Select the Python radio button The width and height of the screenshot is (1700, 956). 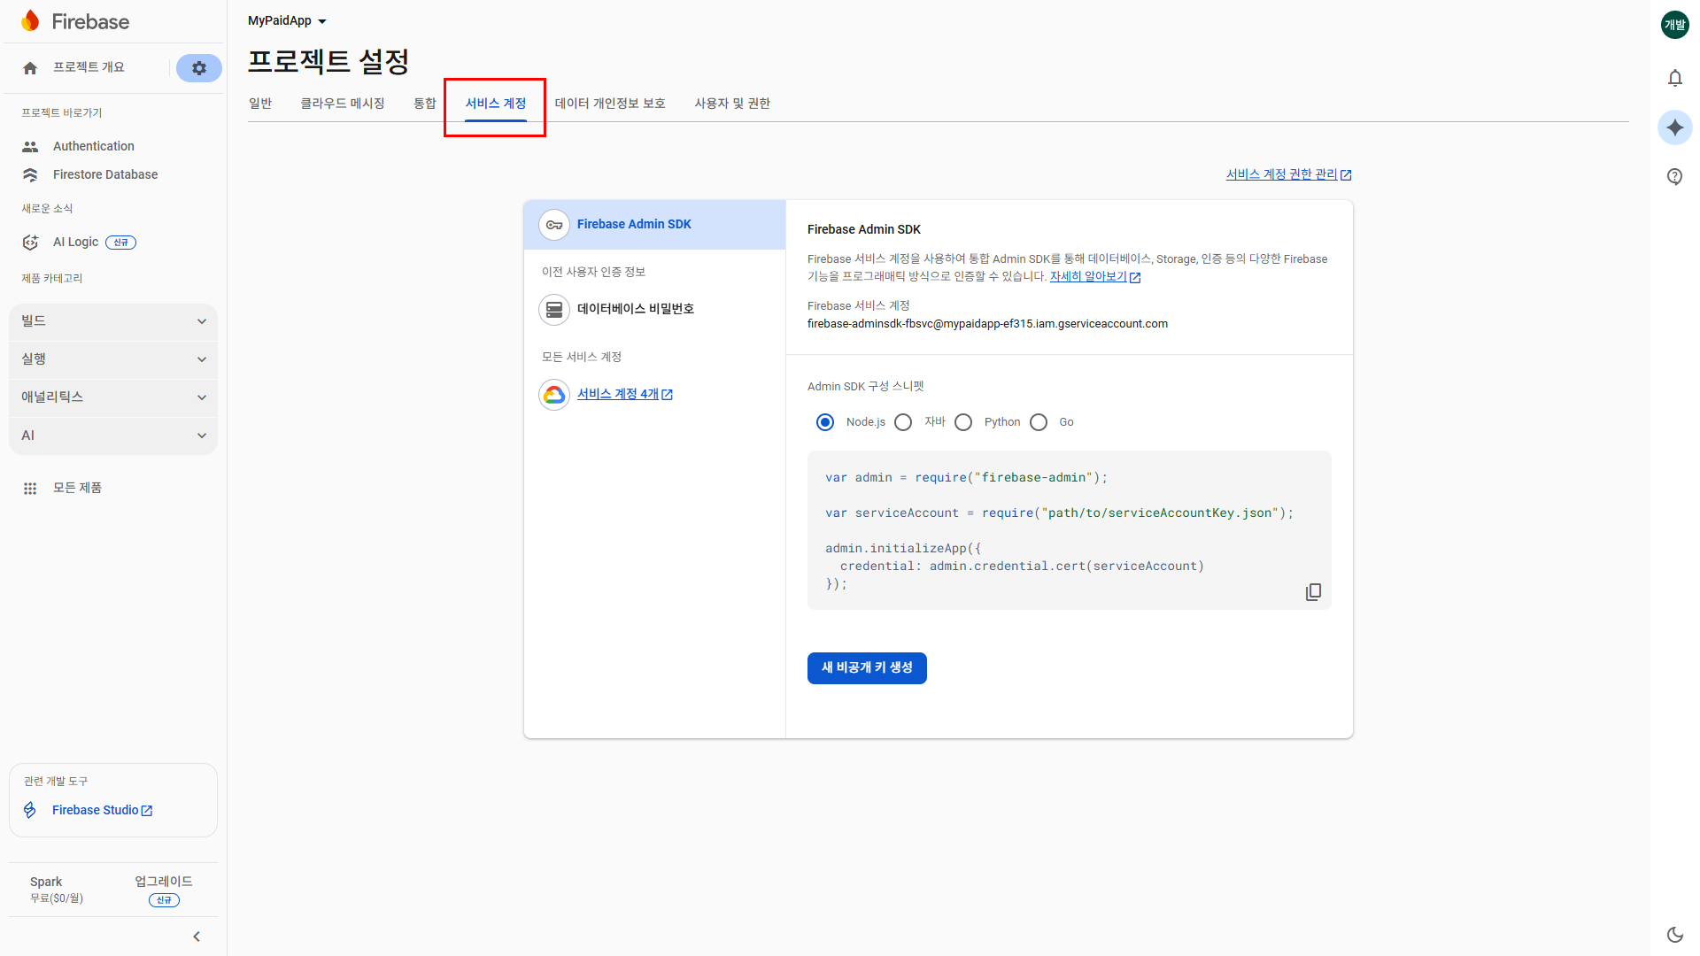(963, 422)
